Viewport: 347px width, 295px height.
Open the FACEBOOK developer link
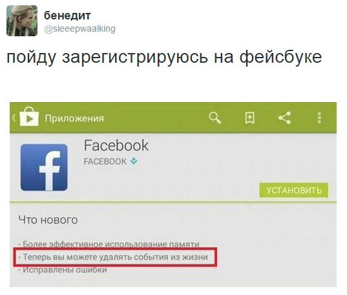105,161
